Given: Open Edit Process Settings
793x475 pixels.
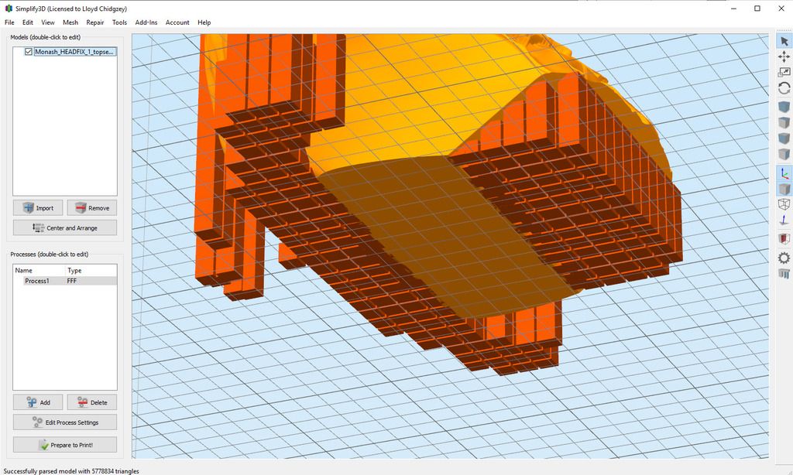Looking at the screenshot, I should [x=64, y=422].
